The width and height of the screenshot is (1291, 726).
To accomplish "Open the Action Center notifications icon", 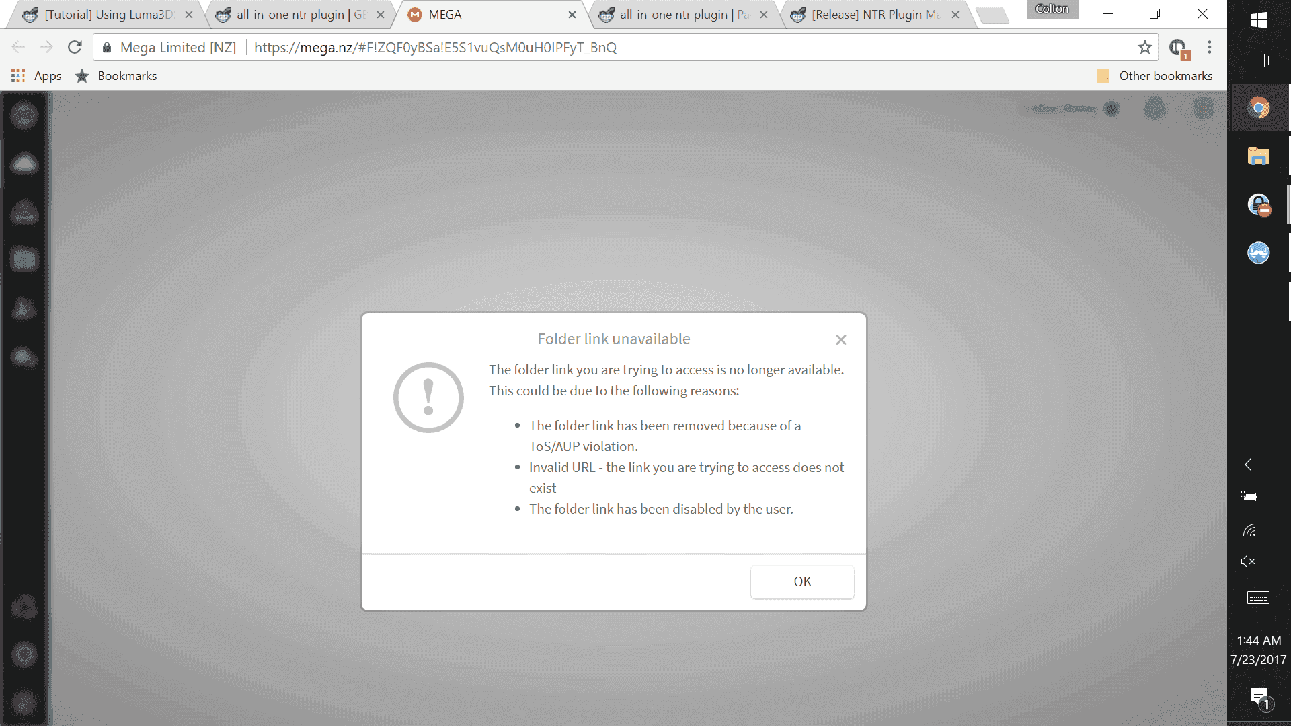I will tap(1261, 699).
